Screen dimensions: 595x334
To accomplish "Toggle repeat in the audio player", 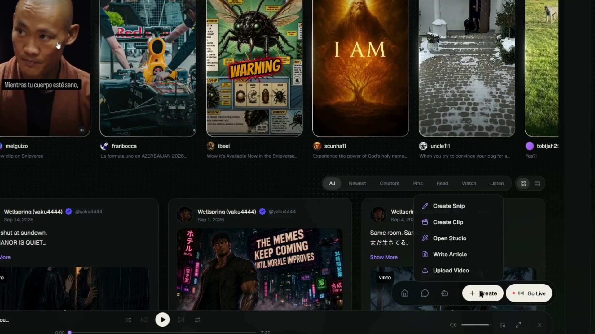I will coord(197,320).
